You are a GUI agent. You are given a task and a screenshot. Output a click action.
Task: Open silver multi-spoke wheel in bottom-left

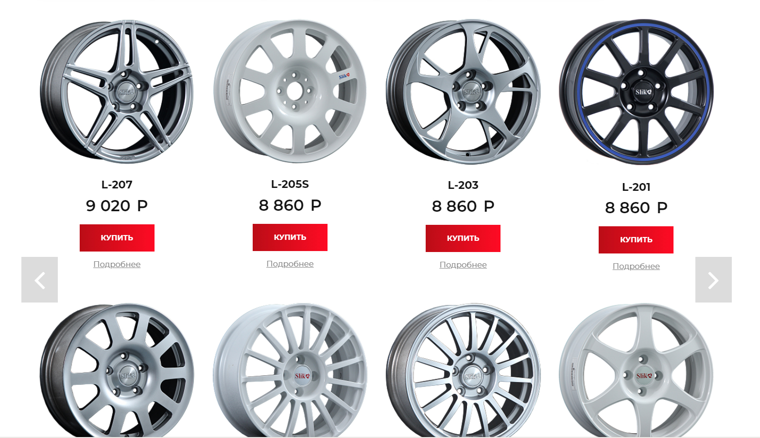click(x=117, y=371)
